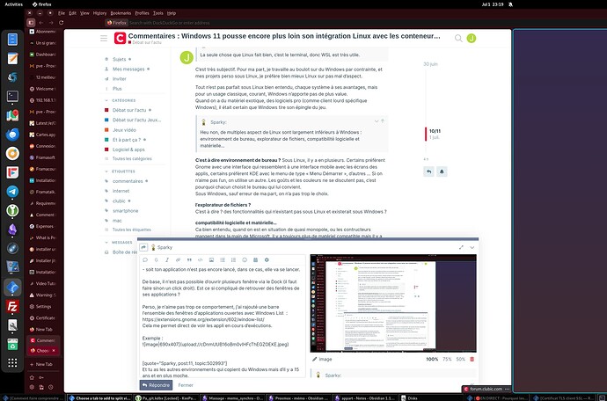Image resolution: width=607 pixels, height=401 pixels.
Task: Open the File menu
Action: tap(62, 13)
